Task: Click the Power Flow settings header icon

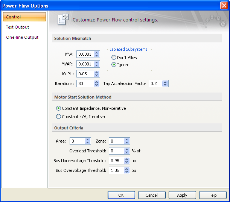Action: pyautogui.click(x=62, y=20)
